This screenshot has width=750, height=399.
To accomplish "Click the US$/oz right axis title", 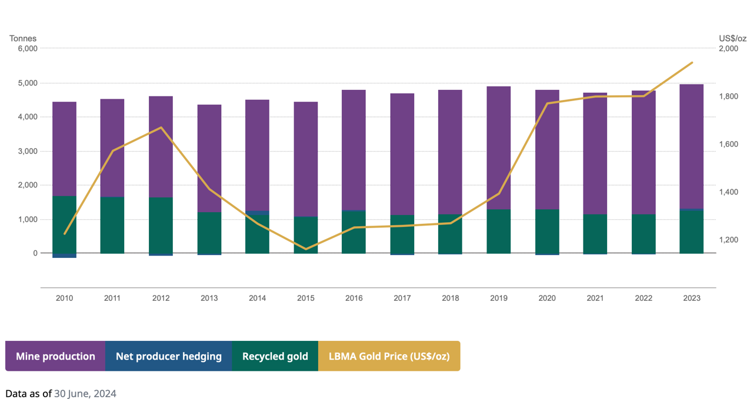I will [732, 38].
